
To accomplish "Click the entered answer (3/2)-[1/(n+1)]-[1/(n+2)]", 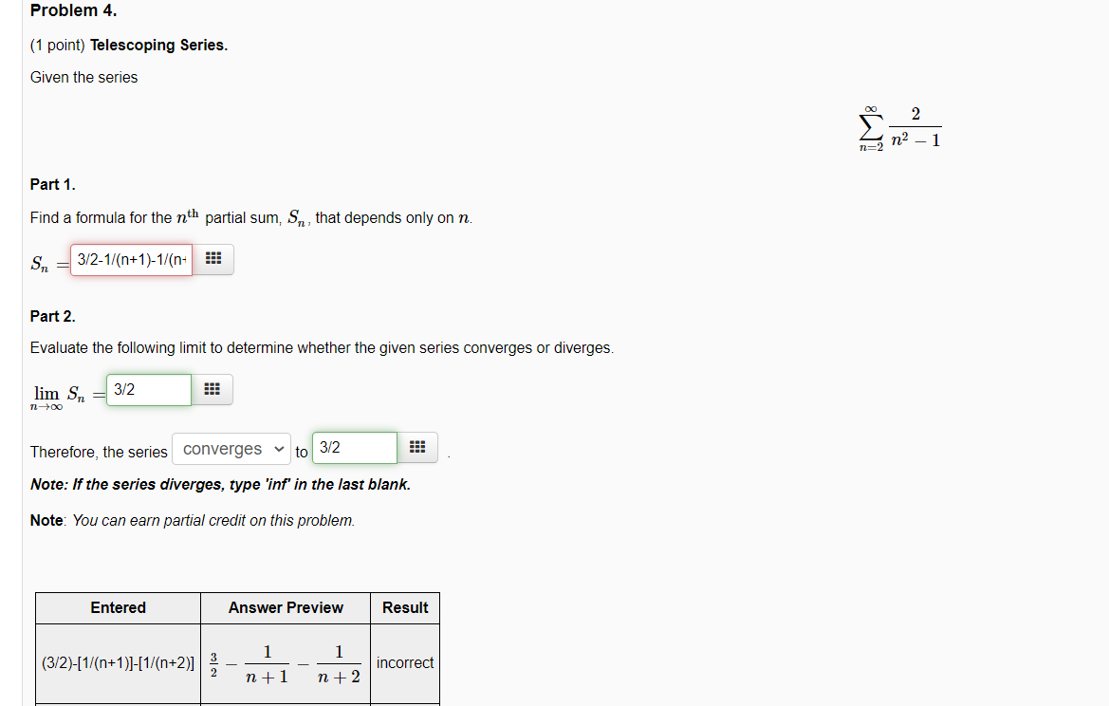I will 118,662.
